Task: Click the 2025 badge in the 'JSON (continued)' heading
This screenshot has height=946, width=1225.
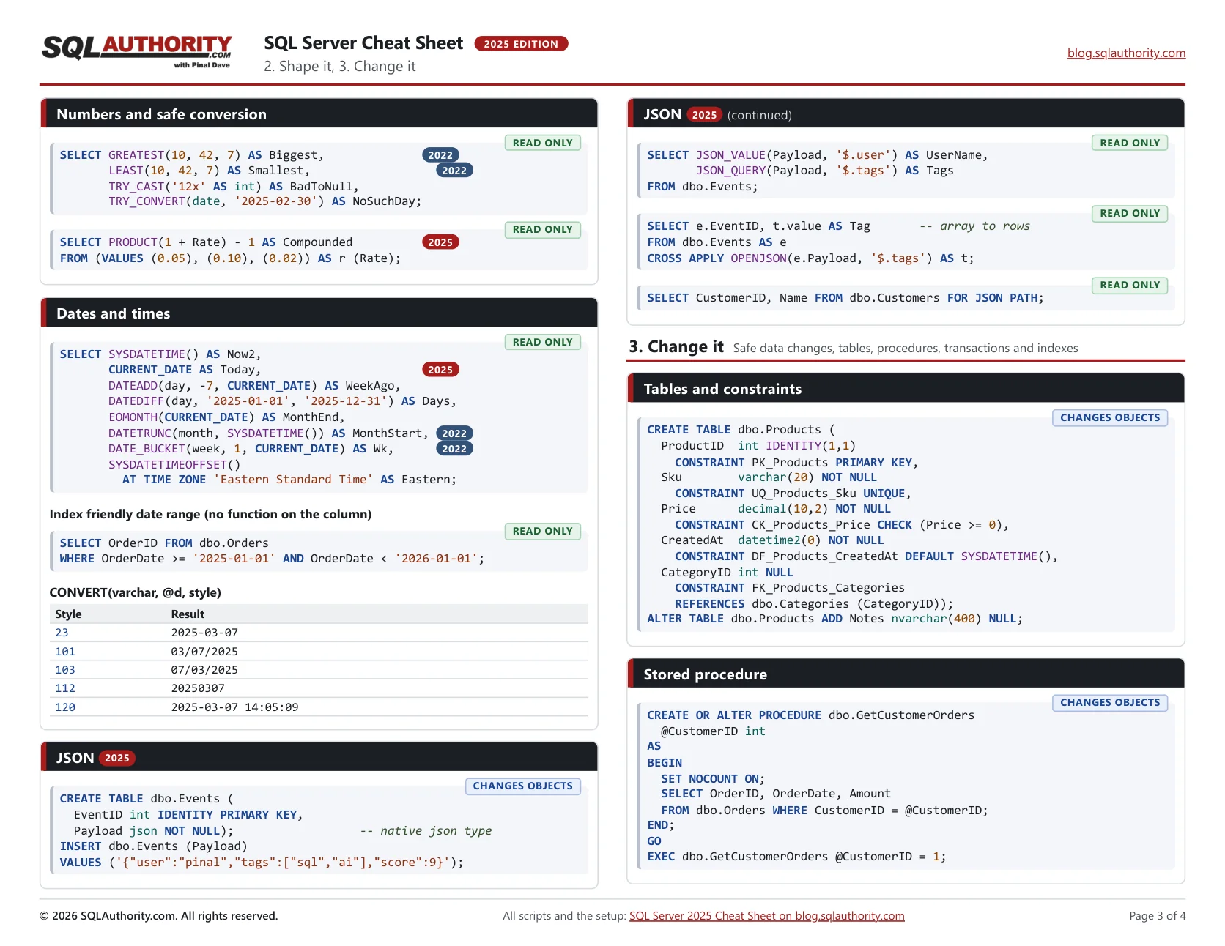Action: click(704, 115)
